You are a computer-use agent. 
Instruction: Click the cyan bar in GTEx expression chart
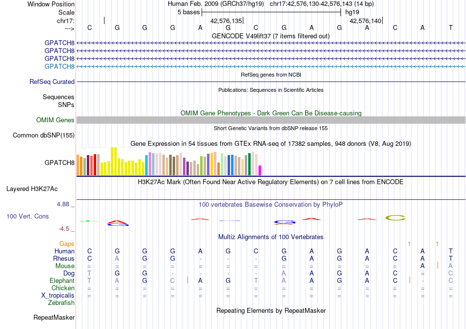click(147, 165)
